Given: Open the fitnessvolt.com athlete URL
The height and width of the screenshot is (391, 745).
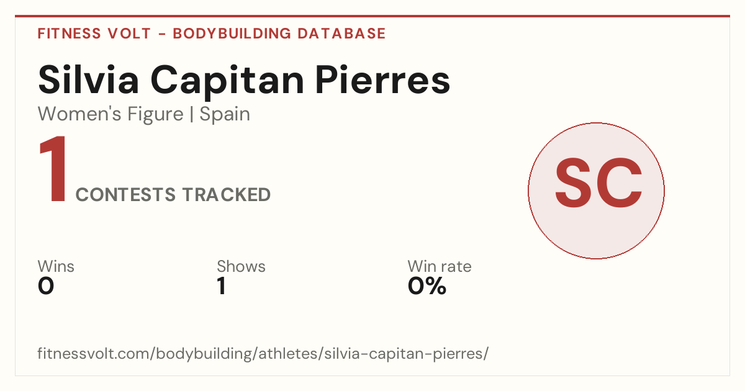Looking at the screenshot, I should 263,354.
